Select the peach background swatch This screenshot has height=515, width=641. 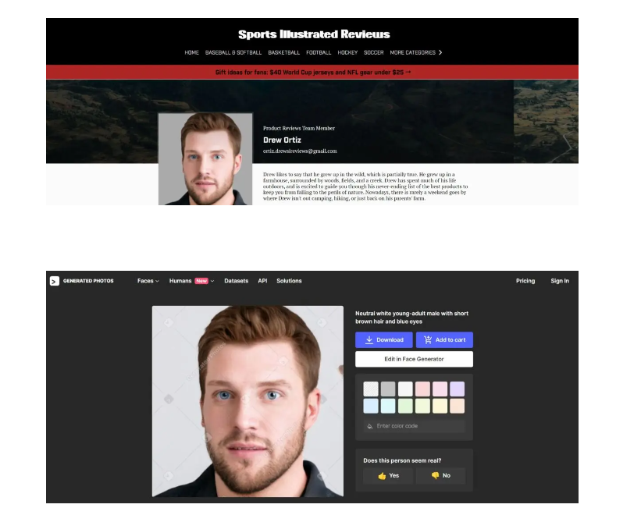coord(457,406)
